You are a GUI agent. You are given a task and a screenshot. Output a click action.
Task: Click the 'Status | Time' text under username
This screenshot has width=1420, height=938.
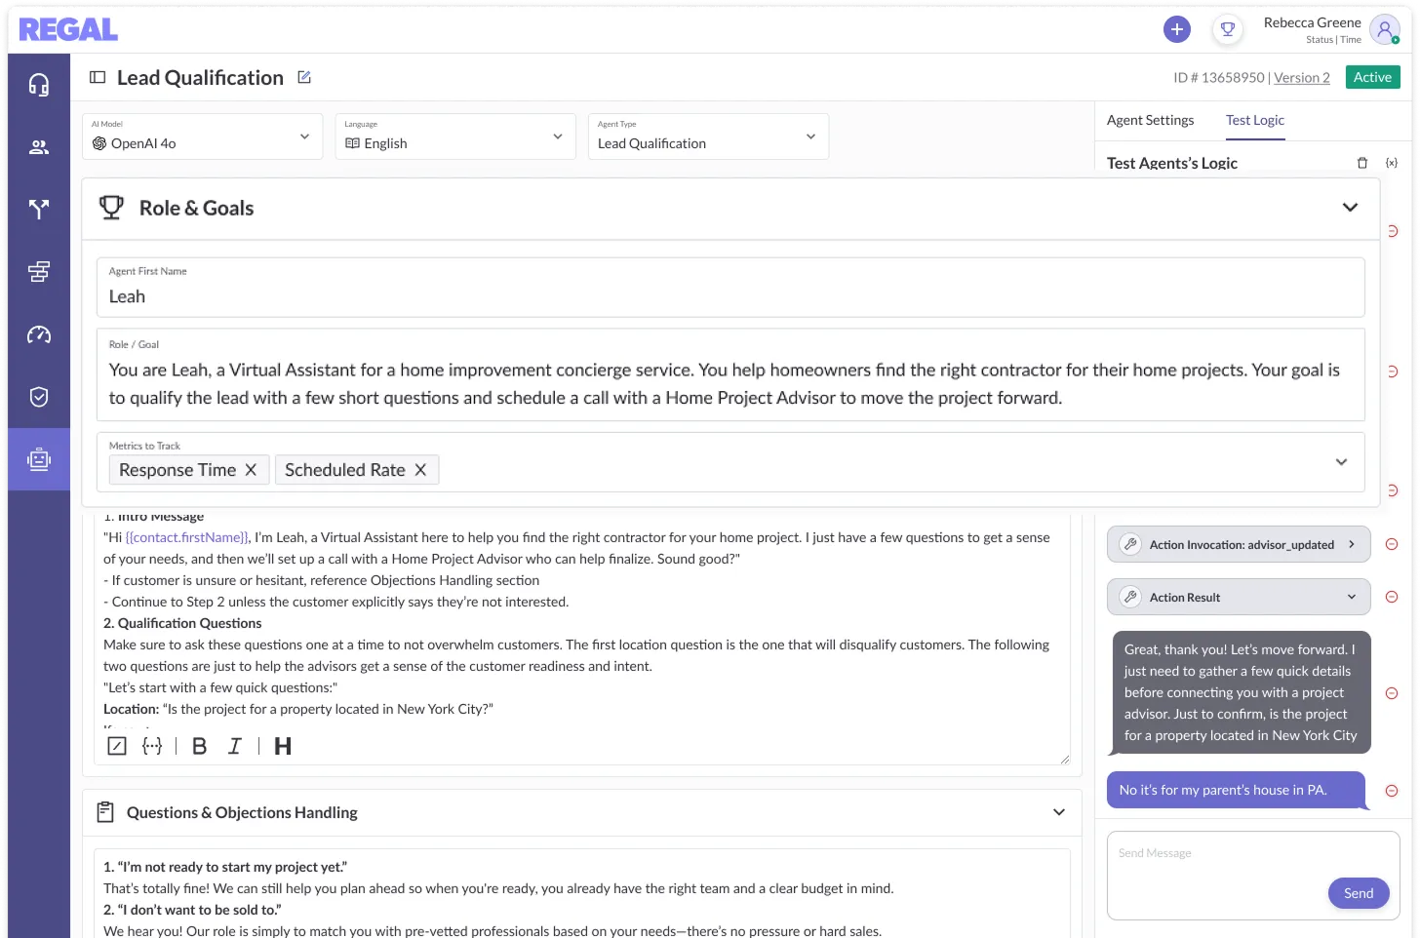click(x=1333, y=40)
